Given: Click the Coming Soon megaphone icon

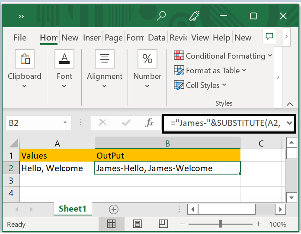Looking at the screenshot, I should coord(194,16).
